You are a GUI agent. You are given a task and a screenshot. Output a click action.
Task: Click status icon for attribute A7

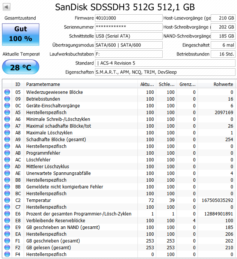[x=7, y=126]
